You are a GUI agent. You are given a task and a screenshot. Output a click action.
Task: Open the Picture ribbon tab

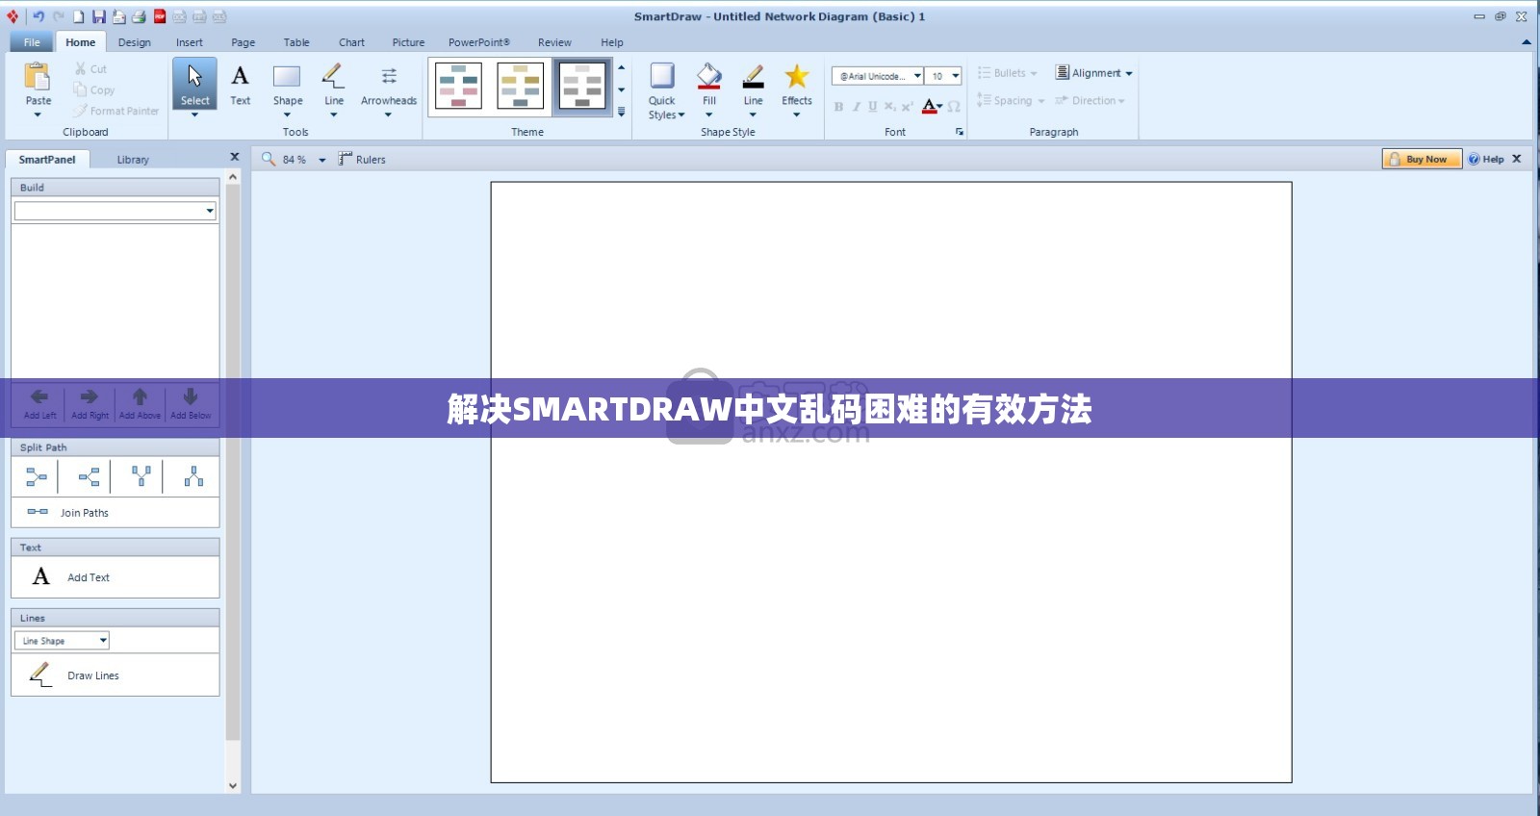(408, 42)
